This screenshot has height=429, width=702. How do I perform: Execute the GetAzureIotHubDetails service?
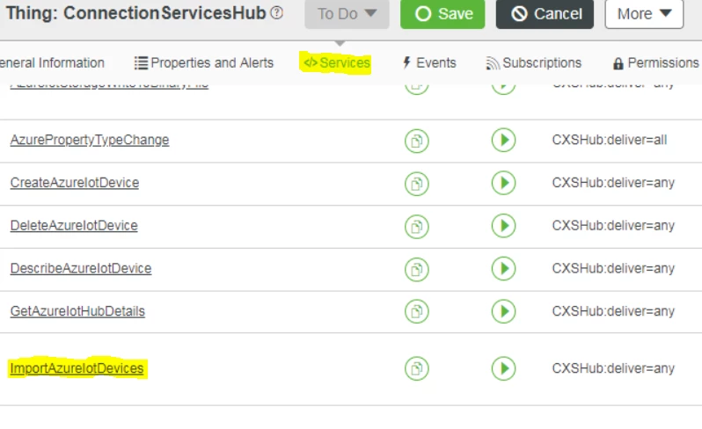(x=504, y=311)
